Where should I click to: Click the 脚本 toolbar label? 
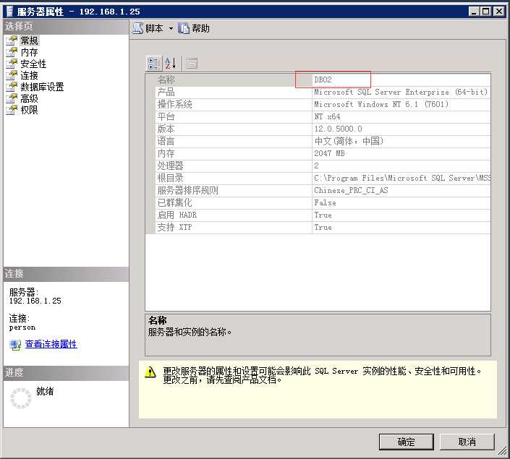tap(154, 29)
